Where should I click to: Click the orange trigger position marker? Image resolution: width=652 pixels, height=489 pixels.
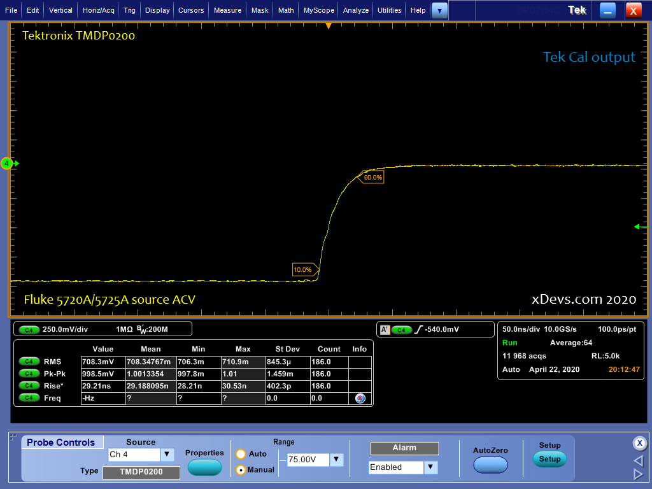(x=329, y=25)
